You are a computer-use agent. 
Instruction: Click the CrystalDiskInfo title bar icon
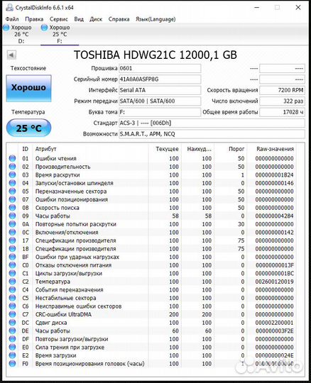point(9,8)
